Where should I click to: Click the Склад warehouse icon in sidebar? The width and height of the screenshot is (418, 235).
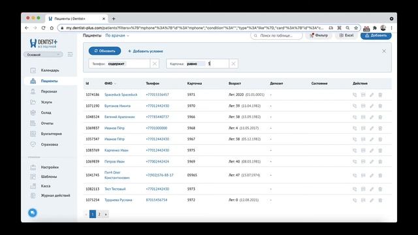[33, 113]
